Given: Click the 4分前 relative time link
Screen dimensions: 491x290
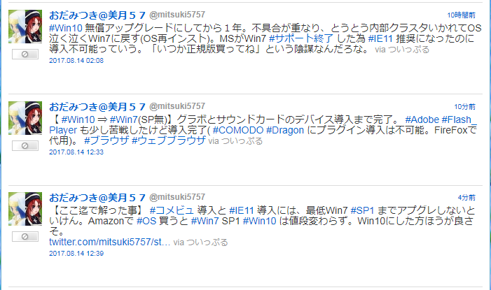Looking at the screenshot, I should (466, 198).
